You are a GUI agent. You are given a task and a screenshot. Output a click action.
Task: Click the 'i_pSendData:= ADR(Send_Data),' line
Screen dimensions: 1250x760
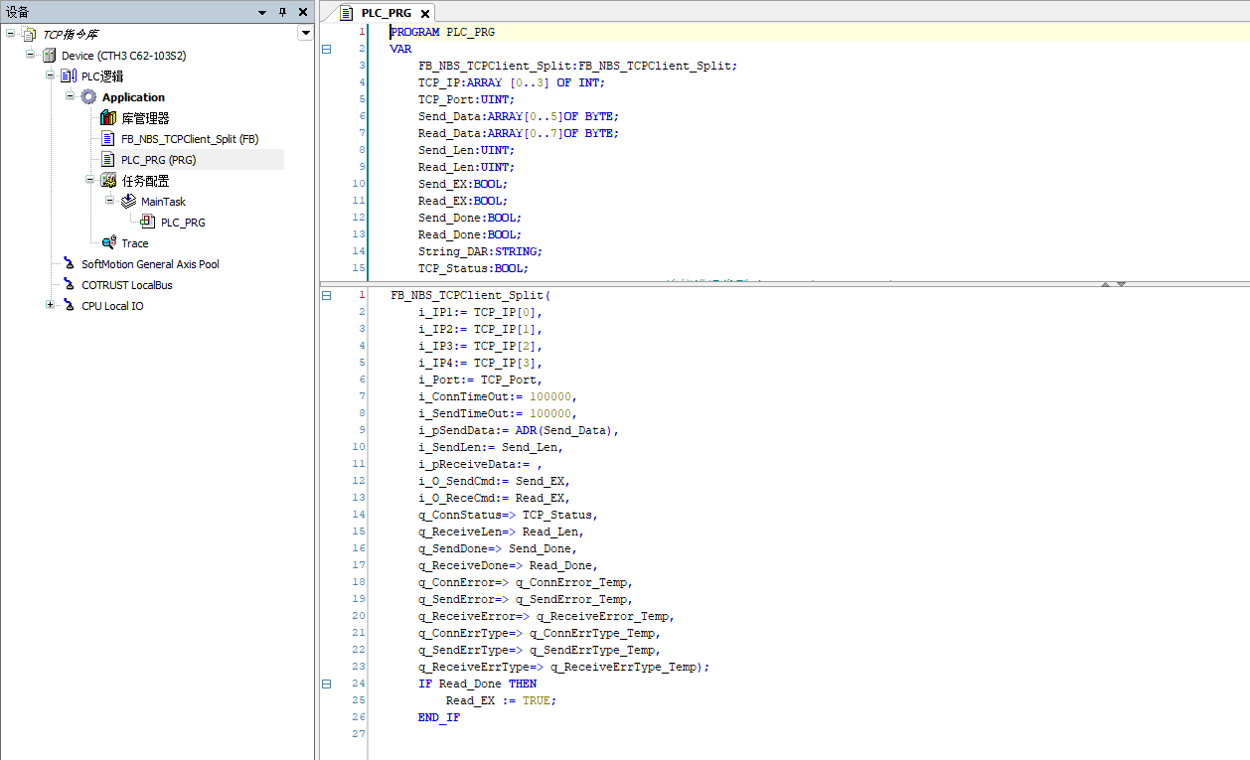click(x=519, y=430)
